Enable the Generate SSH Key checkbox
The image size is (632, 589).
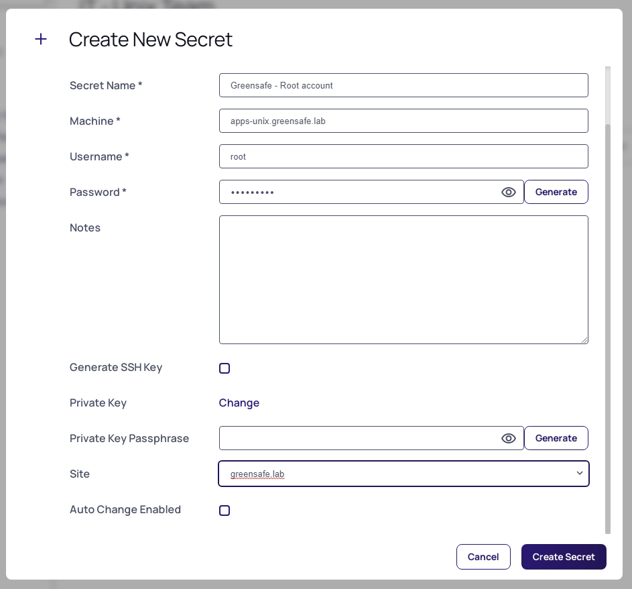coord(225,368)
